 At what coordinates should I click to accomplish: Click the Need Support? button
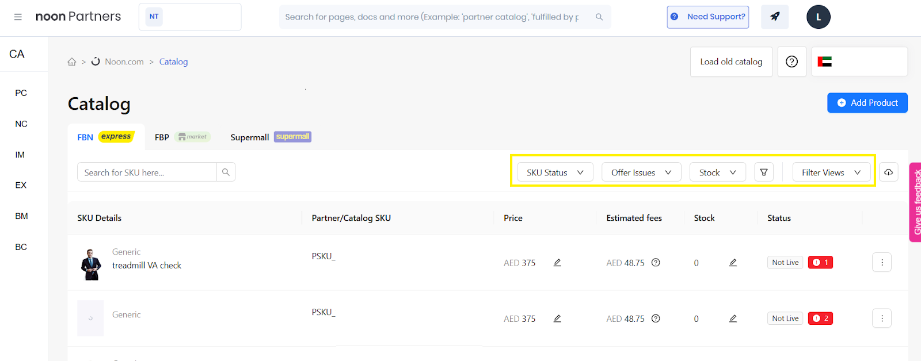[x=708, y=17]
